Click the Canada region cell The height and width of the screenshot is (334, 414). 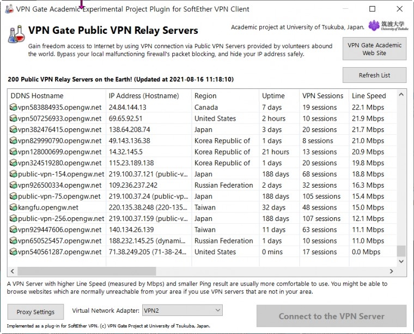206,108
